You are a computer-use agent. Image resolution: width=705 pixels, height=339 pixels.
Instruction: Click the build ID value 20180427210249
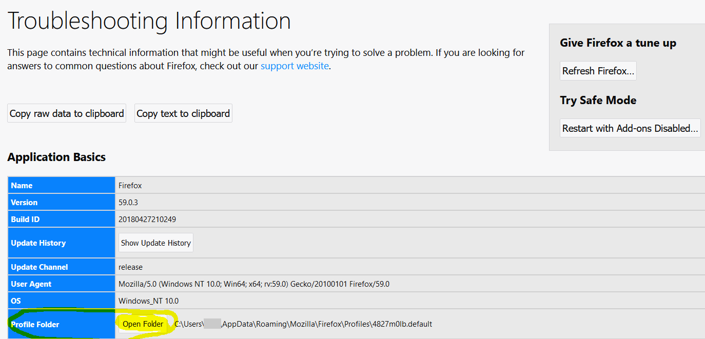pos(147,220)
